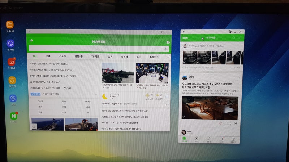
Task: Click the back arrow in the Naver window title bar
Action: [x=29, y=31]
